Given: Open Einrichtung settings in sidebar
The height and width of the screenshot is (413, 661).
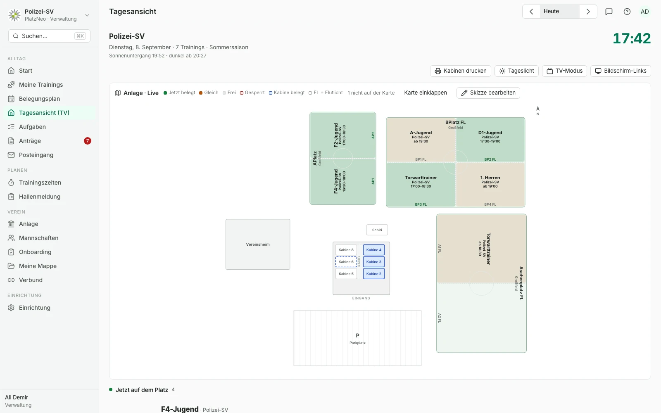Looking at the screenshot, I should [x=50, y=308].
